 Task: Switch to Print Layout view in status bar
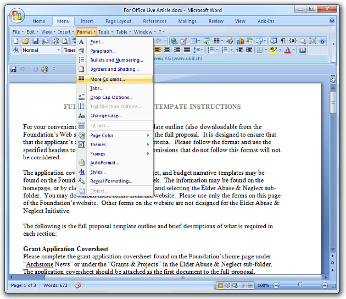[220, 285]
